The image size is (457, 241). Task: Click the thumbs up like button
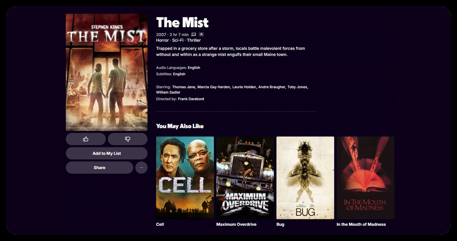(x=86, y=139)
